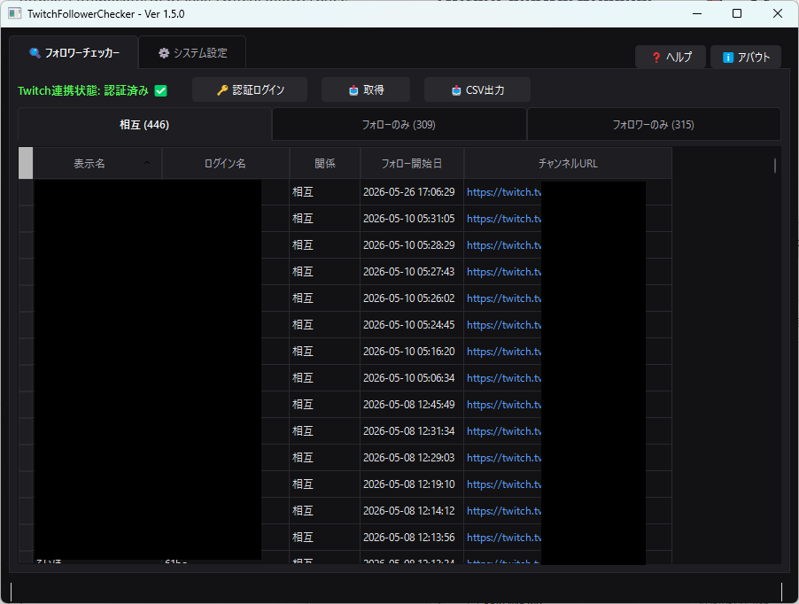Screen dimensions: 799x604
Task: Select date cell 2026-05-08 12:19:10
Action: tap(412, 484)
